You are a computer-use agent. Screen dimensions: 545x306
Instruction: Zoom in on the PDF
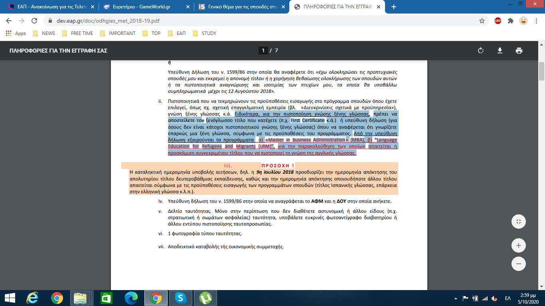click(519, 245)
